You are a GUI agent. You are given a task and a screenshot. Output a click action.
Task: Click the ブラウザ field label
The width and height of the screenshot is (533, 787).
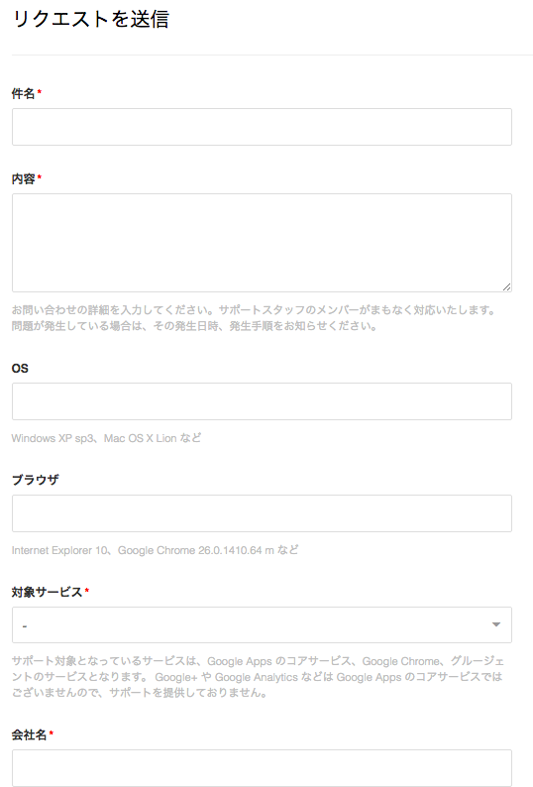[x=35, y=480]
